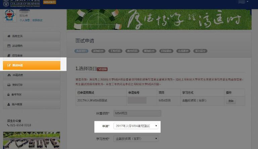This screenshot has width=258, height=149.
Task: Open the 申请 interview type dropdown
Action: pyautogui.click(x=136, y=126)
